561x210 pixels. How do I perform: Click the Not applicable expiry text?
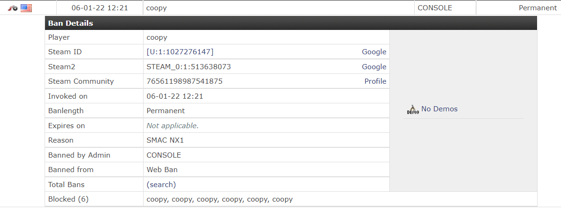coord(173,125)
